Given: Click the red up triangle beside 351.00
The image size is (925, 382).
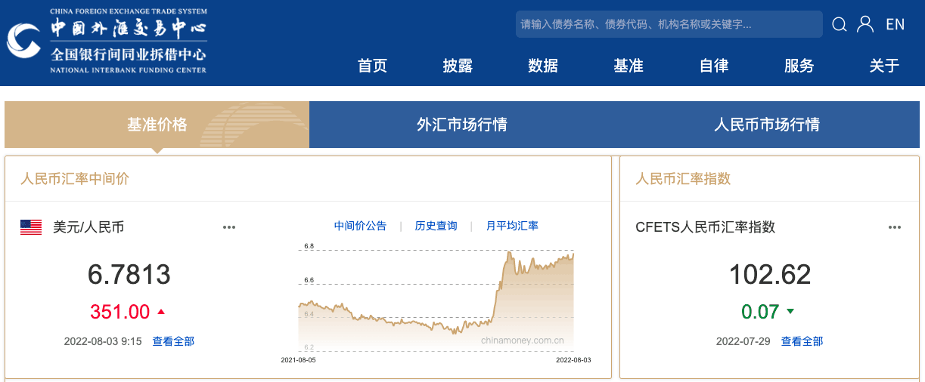Looking at the screenshot, I should click(x=160, y=311).
